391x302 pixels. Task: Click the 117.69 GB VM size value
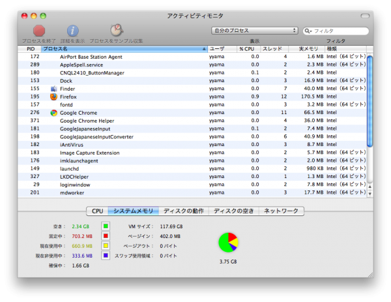tap(171, 226)
